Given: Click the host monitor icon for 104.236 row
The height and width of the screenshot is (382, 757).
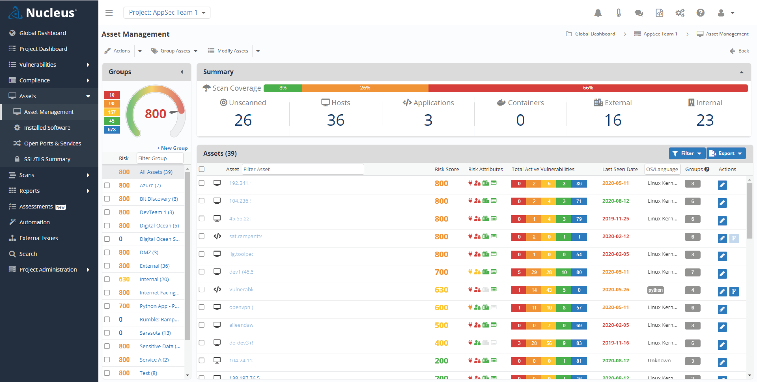Looking at the screenshot, I should (217, 201).
